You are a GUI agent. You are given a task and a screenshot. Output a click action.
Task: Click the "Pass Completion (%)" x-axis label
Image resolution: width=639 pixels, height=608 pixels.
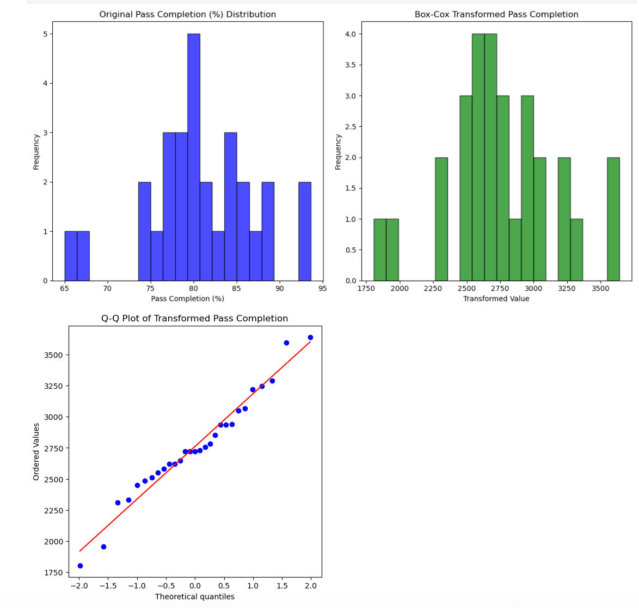tap(187, 299)
